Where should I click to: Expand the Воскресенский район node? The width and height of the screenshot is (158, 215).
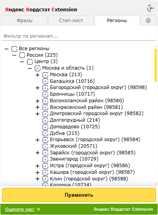38,107
